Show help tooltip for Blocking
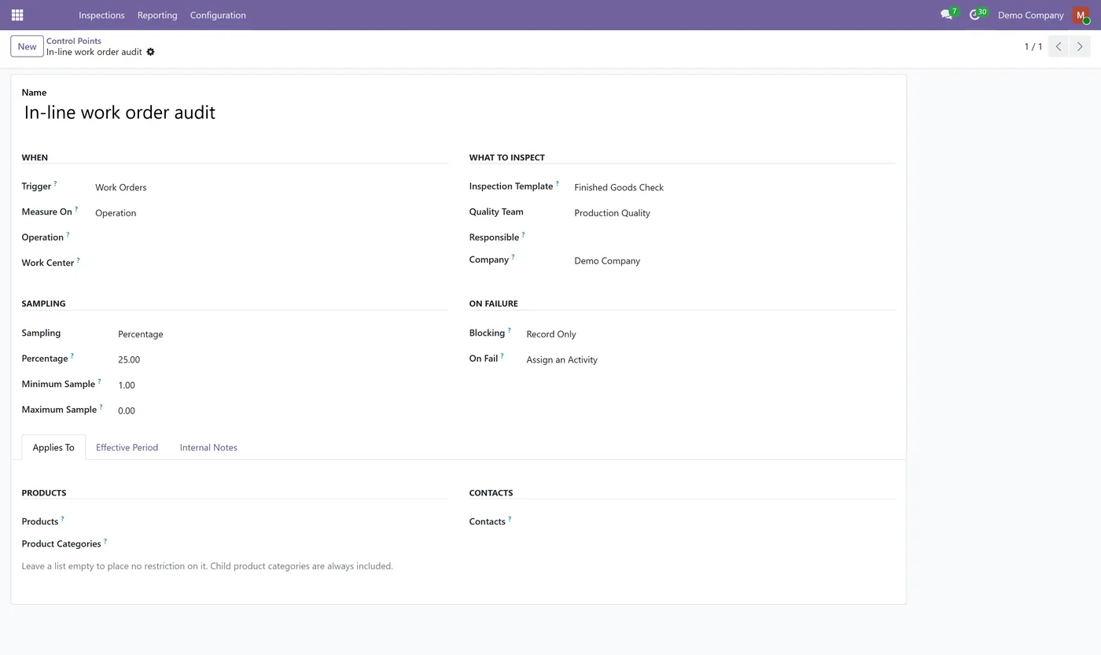 (x=510, y=330)
